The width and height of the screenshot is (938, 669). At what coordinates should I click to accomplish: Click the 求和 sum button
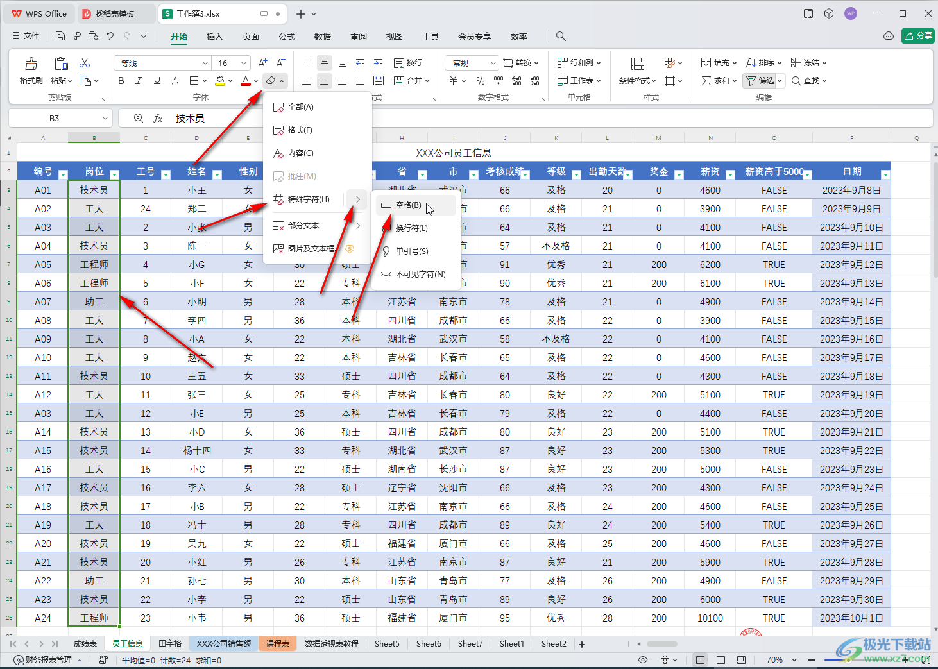pyautogui.click(x=719, y=81)
